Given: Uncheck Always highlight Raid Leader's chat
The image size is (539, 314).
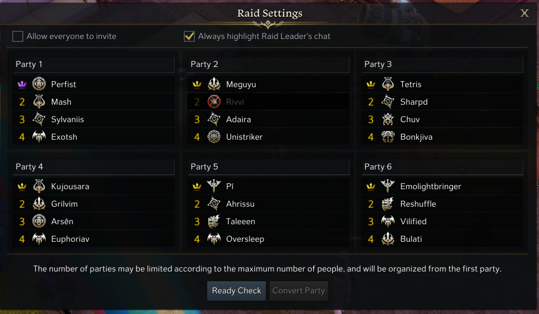Looking at the screenshot, I should point(189,36).
